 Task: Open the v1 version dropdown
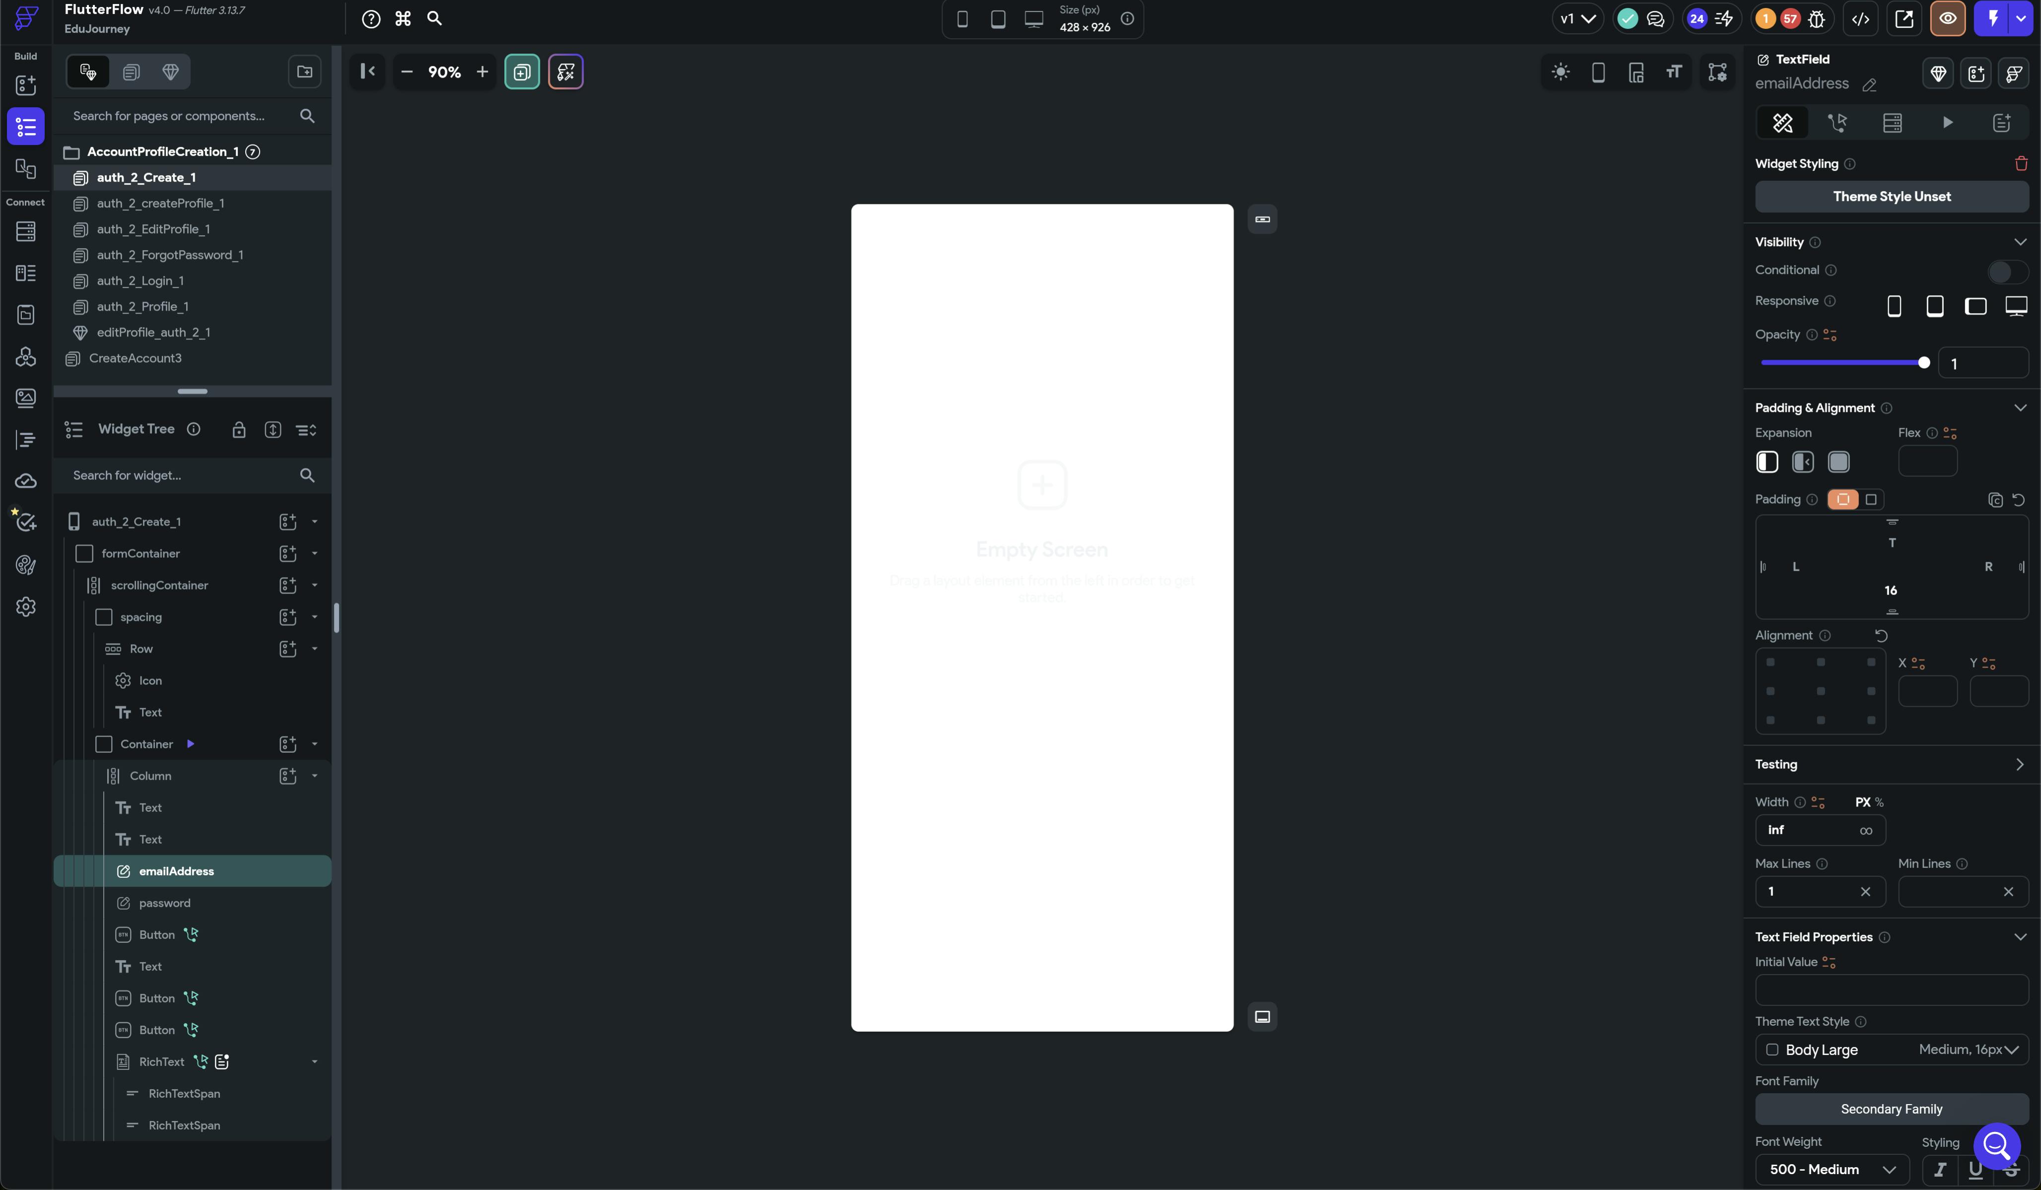tap(1577, 19)
